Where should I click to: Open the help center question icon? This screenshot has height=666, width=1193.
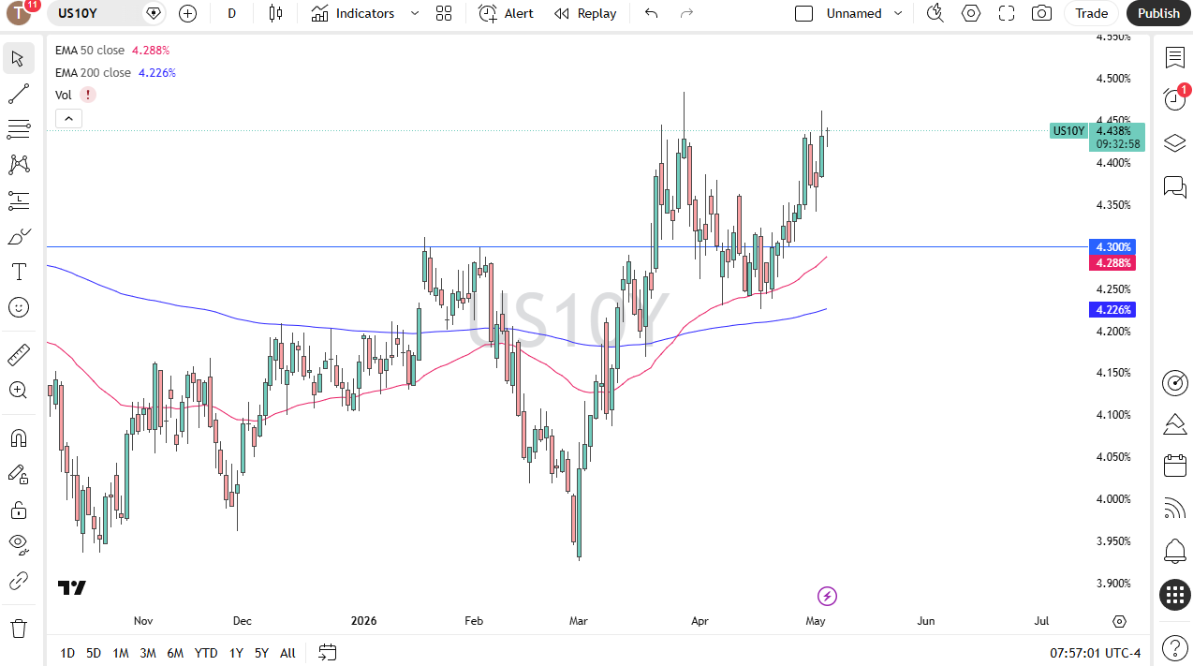click(1174, 646)
